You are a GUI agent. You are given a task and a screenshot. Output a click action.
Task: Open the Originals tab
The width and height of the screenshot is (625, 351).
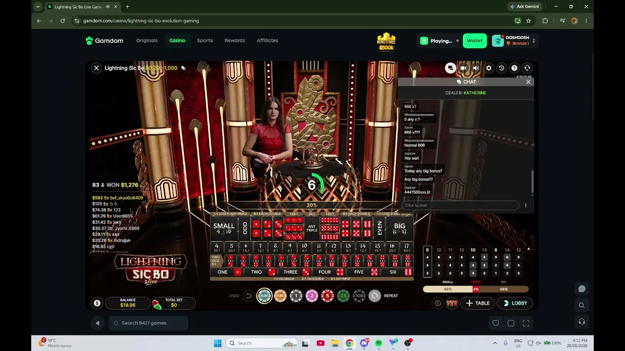click(147, 40)
